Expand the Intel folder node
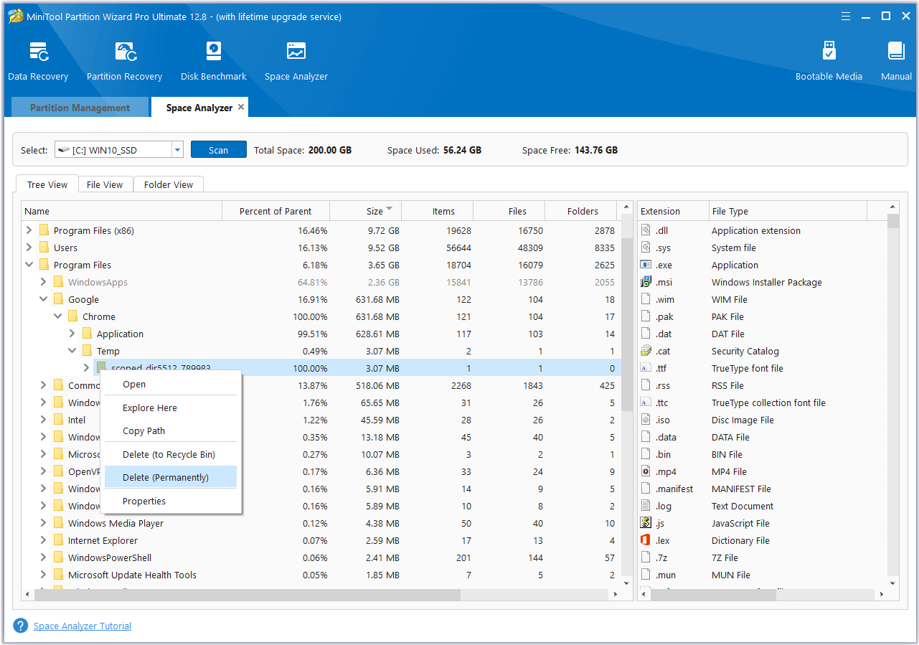 (x=43, y=420)
